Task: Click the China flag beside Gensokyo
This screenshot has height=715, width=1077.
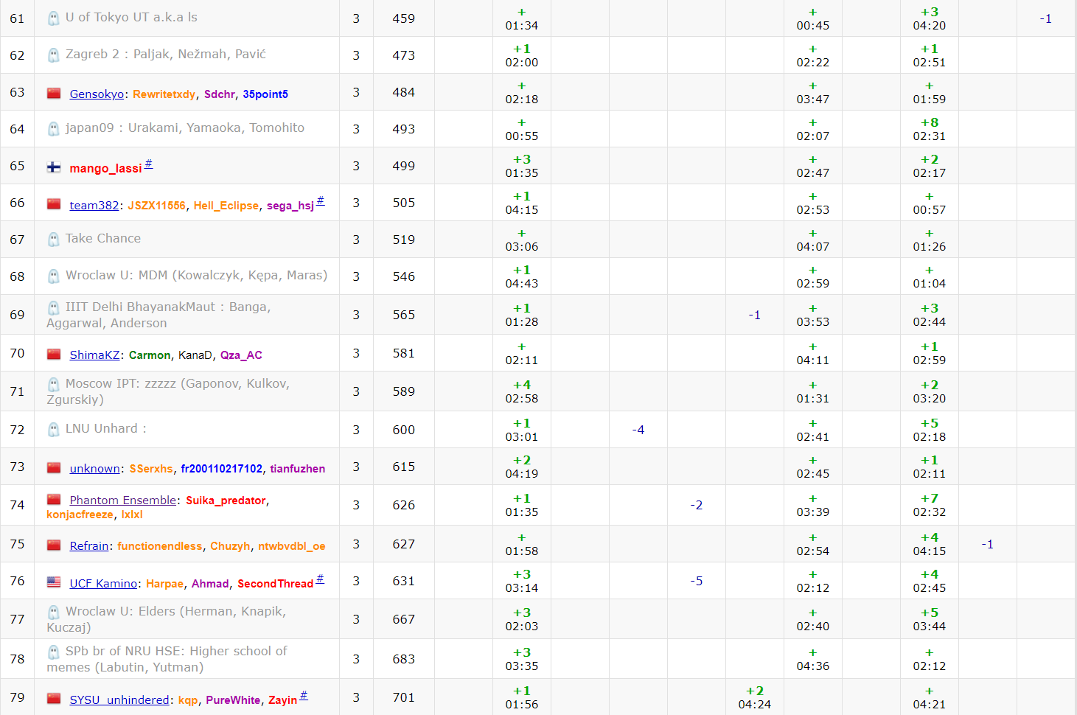Action: [x=54, y=94]
